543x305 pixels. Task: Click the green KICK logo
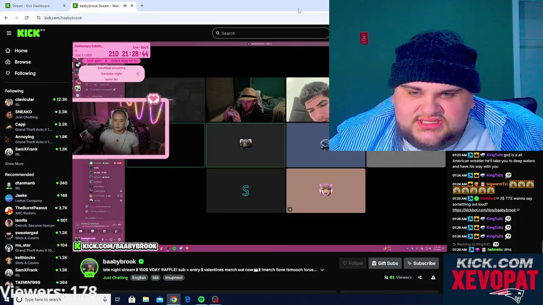click(31, 33)
